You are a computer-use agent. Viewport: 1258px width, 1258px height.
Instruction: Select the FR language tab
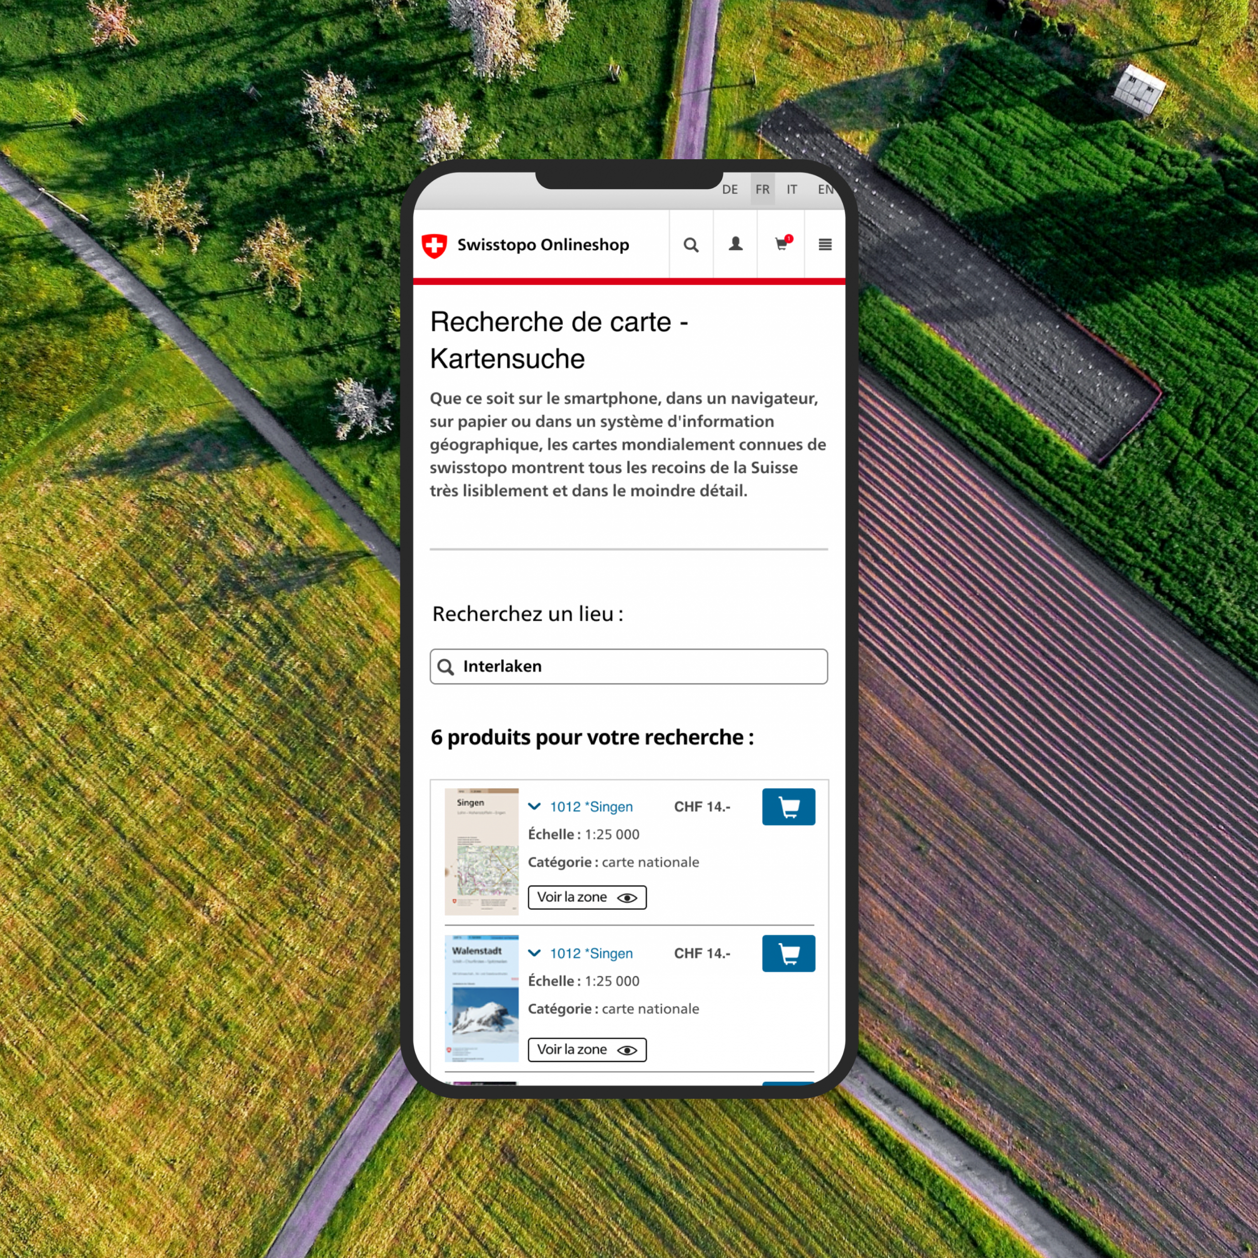[762, 190]
